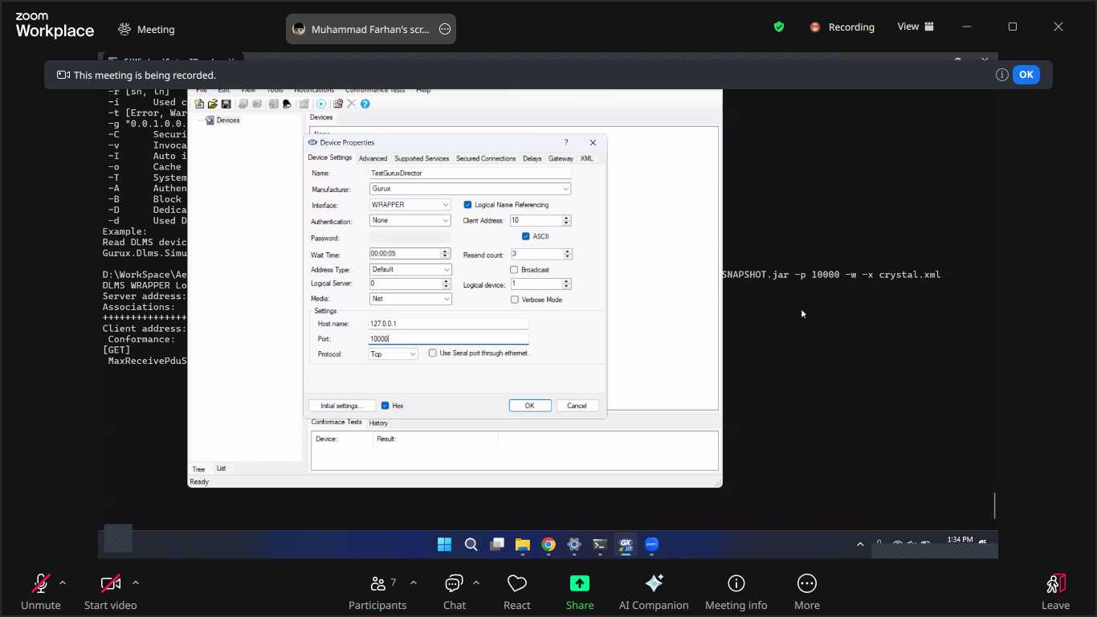Click OK on recording notification
Image resolution: width=1097 pixels, height=617 pixels.
pyautogui.click(x=1026, y=75)
